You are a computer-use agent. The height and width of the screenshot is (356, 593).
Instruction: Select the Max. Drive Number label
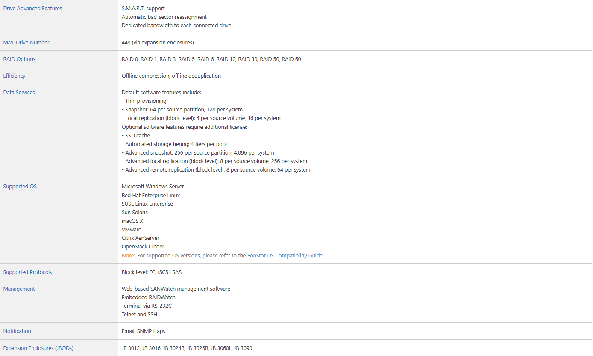(x=26, y=43)
